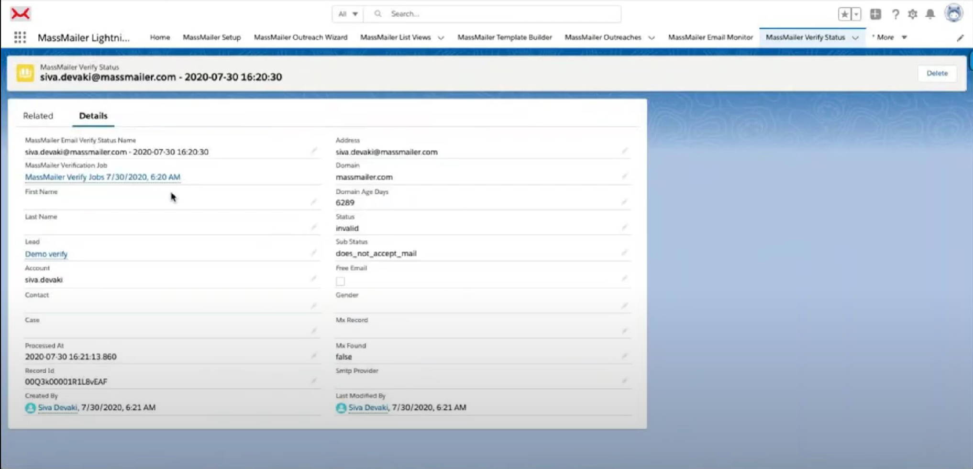Image resolution: width=973 pixels, height=469 pixels.
Task: Edit the Sub Status field pencil
Action: point(625,253)
